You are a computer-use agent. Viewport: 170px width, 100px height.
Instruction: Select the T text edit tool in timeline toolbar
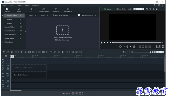pos(22,52)
